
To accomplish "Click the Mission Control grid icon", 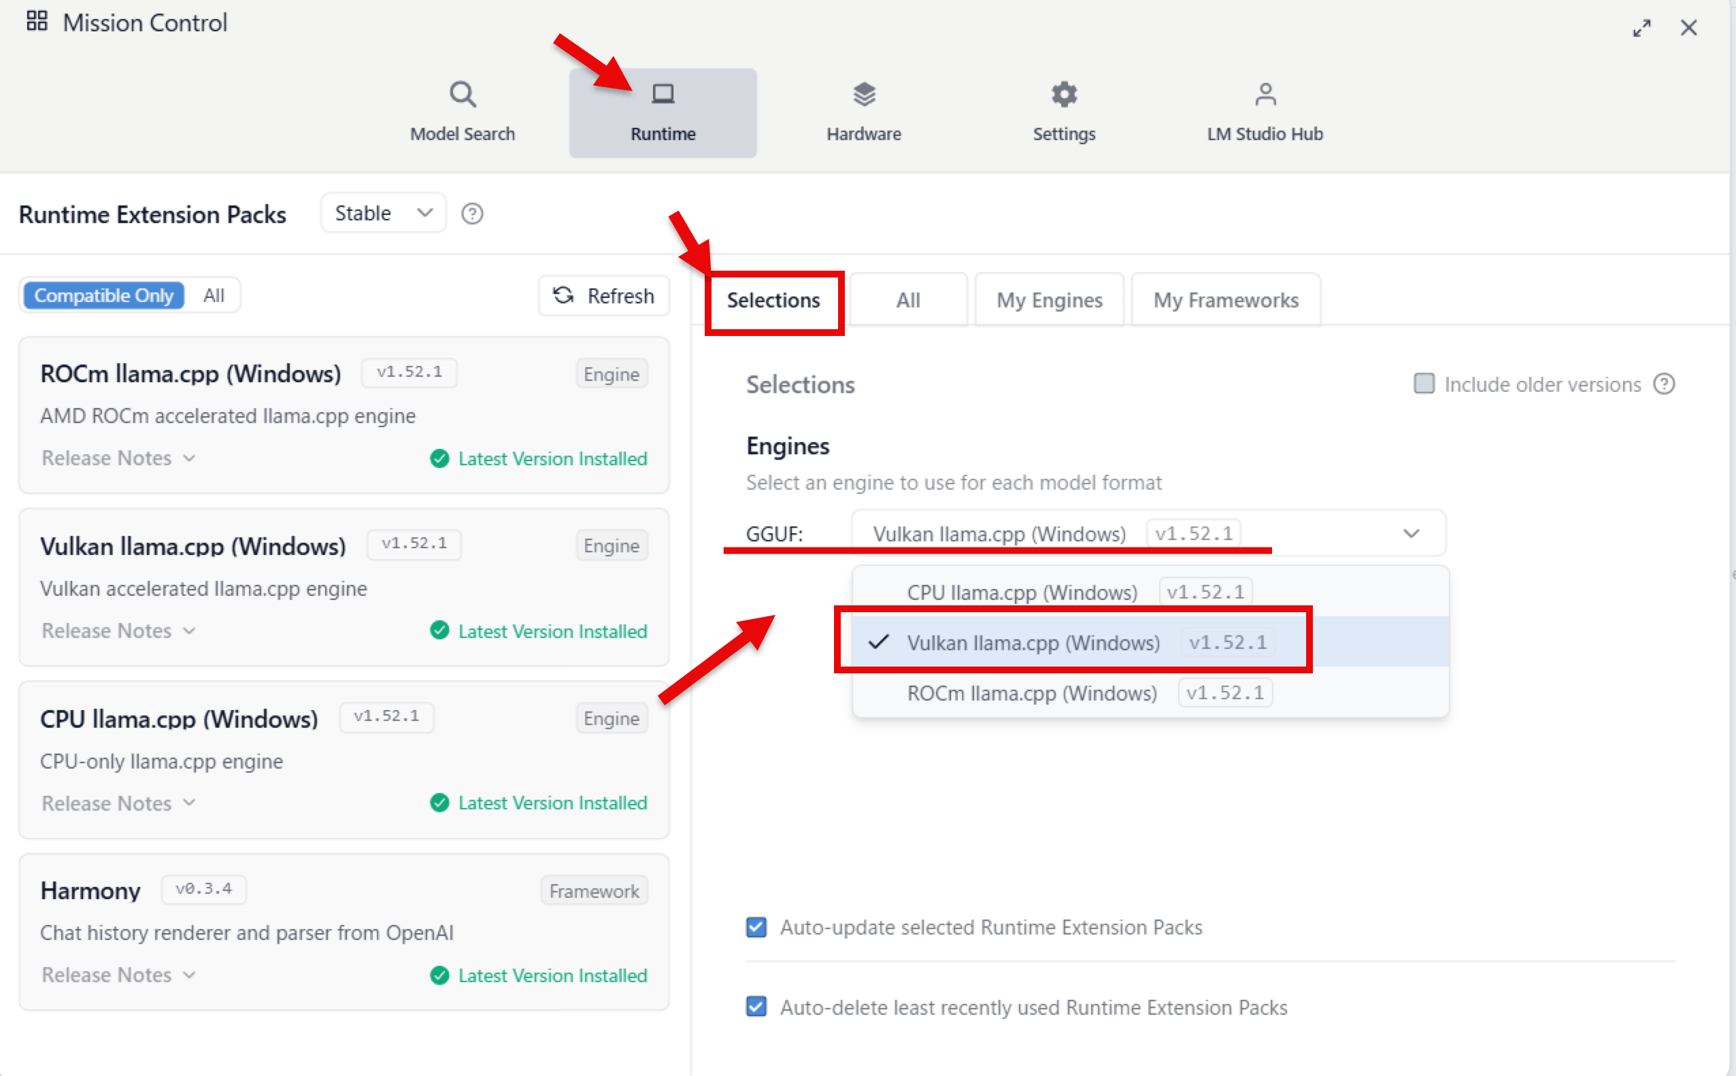I will tap(37, 21).
